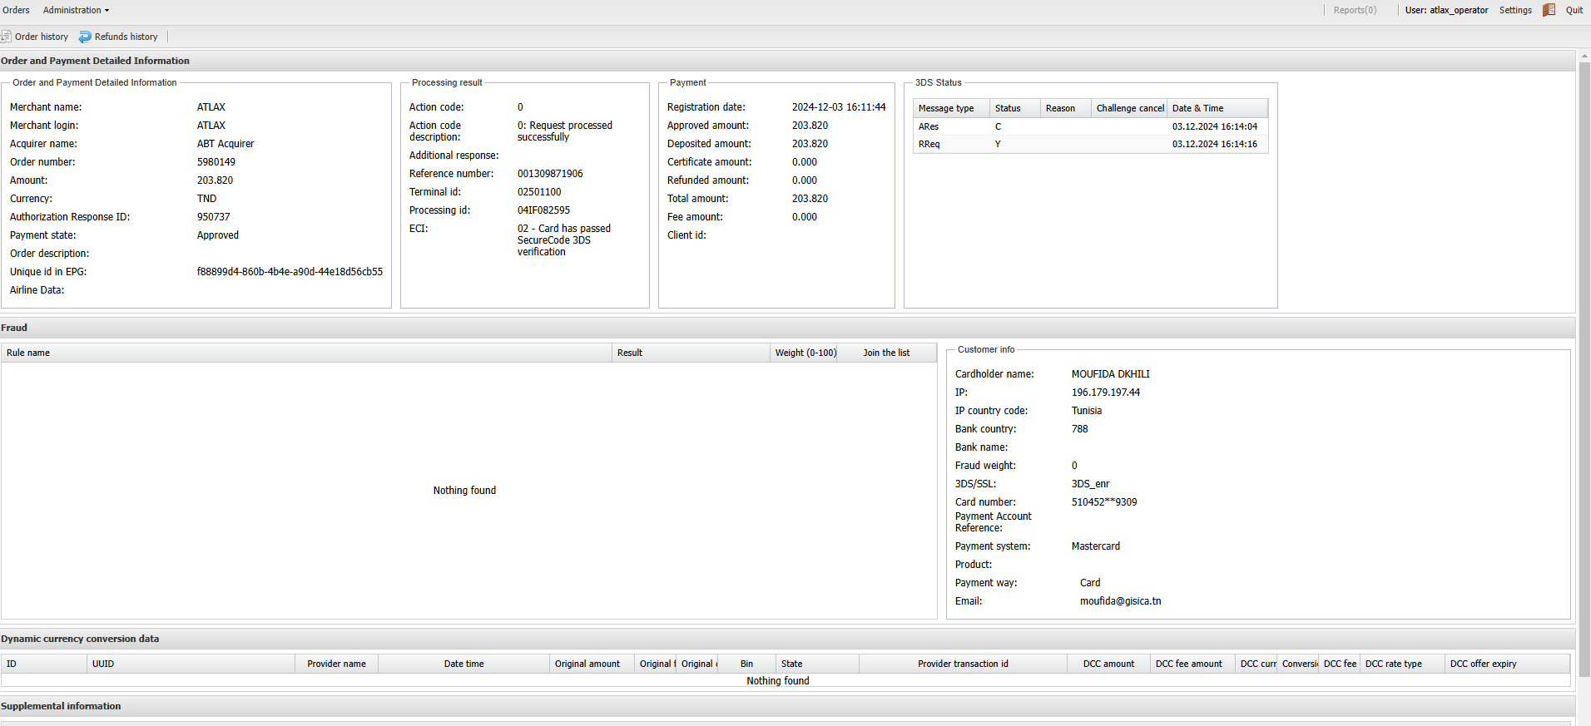Click the Order history document icon

(x=6, y=37)
